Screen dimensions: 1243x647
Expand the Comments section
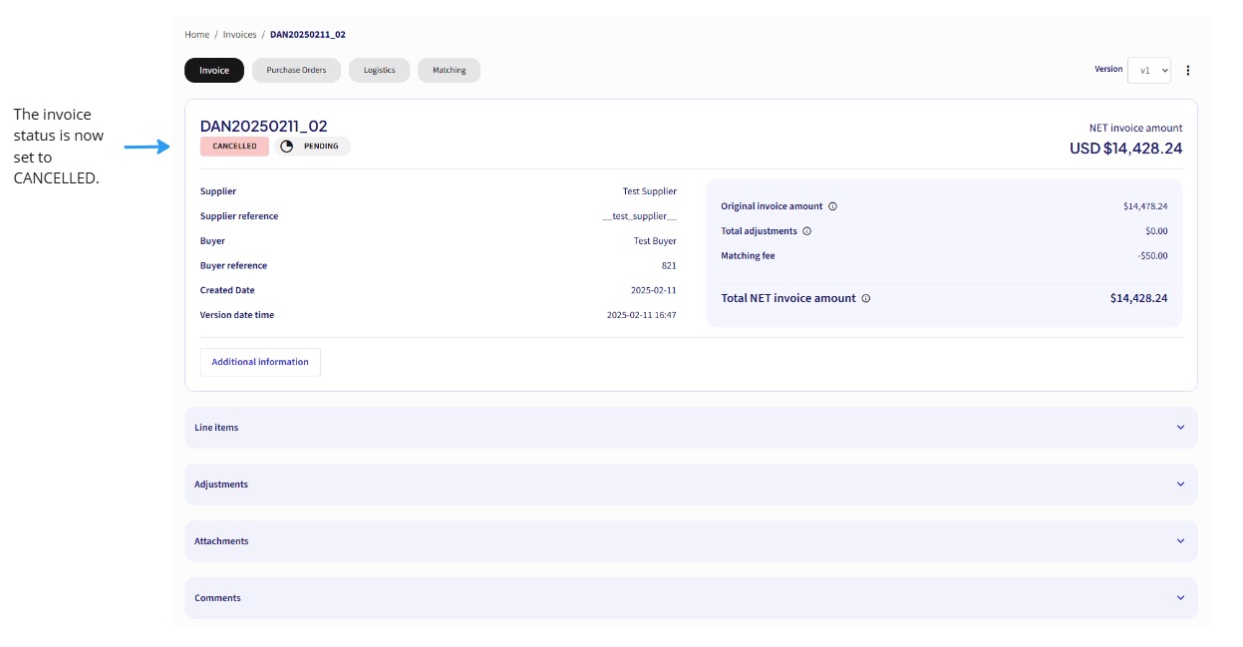691,598
